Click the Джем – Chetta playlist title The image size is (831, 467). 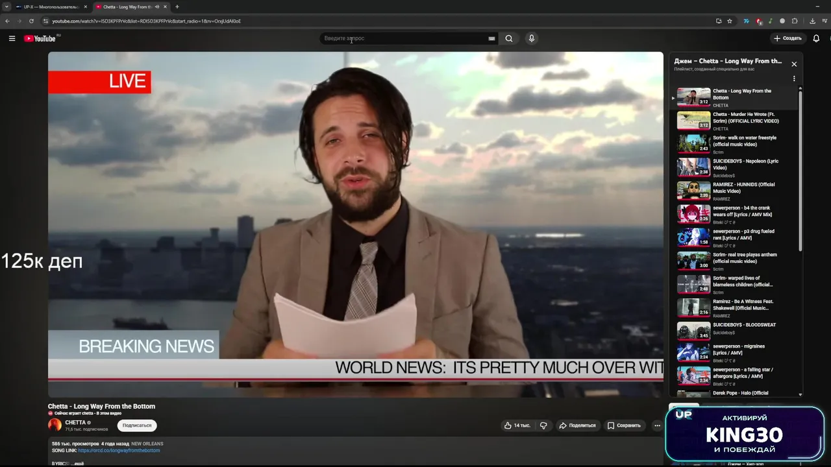tap(728, 61)
